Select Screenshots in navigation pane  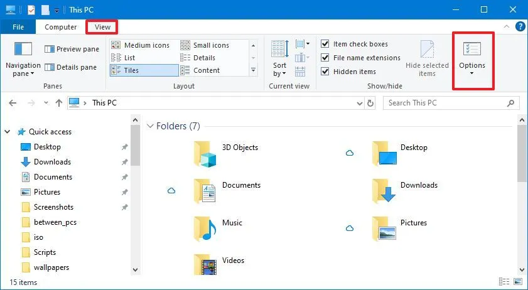[x=53, y=207]
